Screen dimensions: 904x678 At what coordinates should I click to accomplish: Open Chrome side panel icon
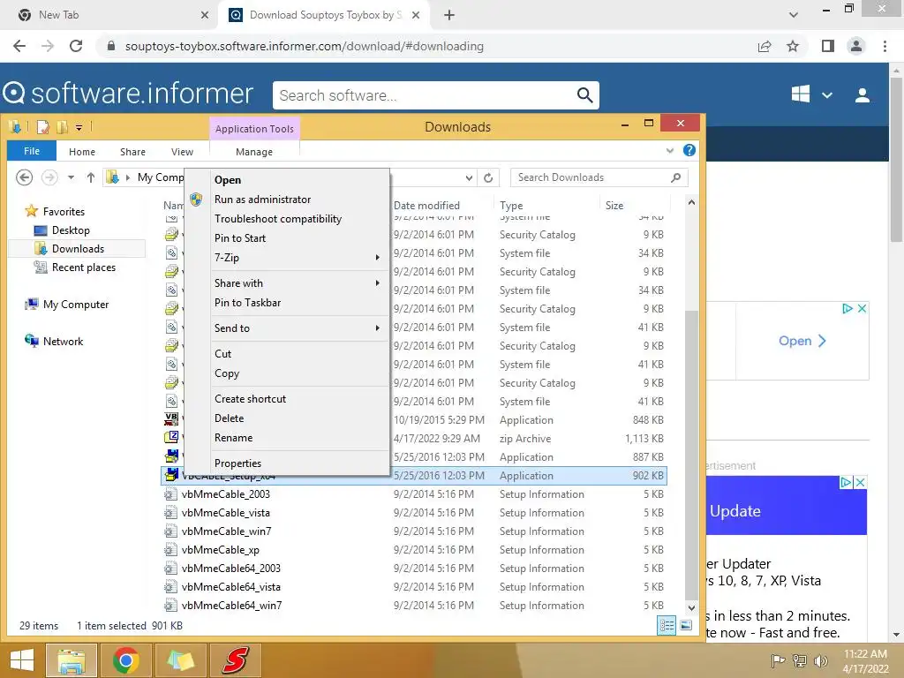(828, 46)
